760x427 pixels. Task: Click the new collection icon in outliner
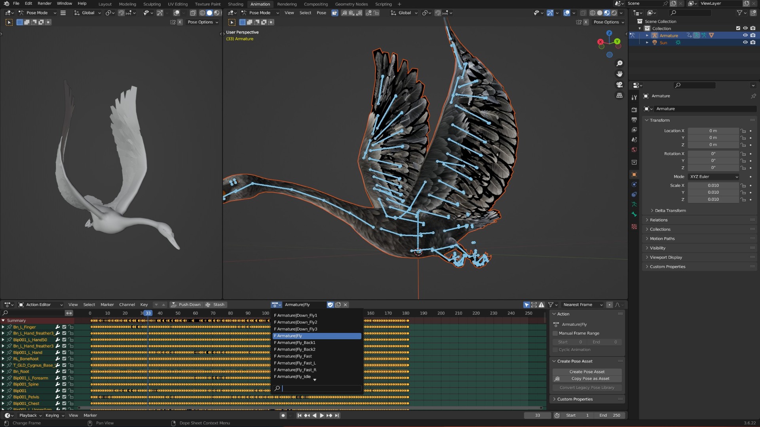click(x=753, y=13)
